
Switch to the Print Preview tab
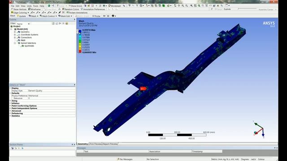(x=96, y=144)
